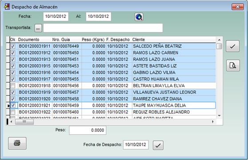The width and height of the screenshot is (248, 160).
Task: Check Ok box for BELTRAN LIMAYLLA ELVA
Action: tap(13, 86)
